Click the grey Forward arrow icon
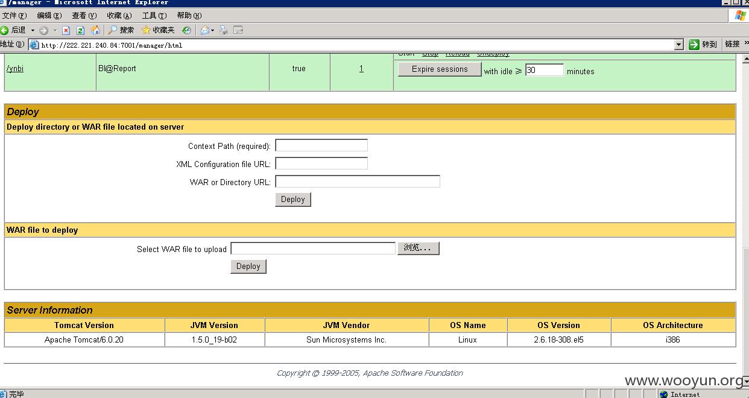This screenshot has width=749, height=398. pos(43,30)
